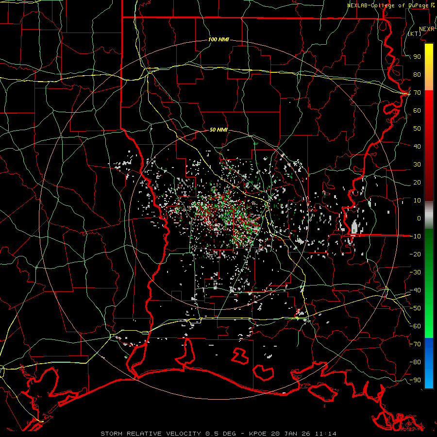Click the "100 NMI" range ring label

tap(218, 40)
